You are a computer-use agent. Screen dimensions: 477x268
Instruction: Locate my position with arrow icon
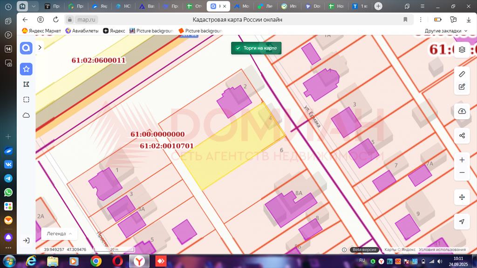coord(462,221)
